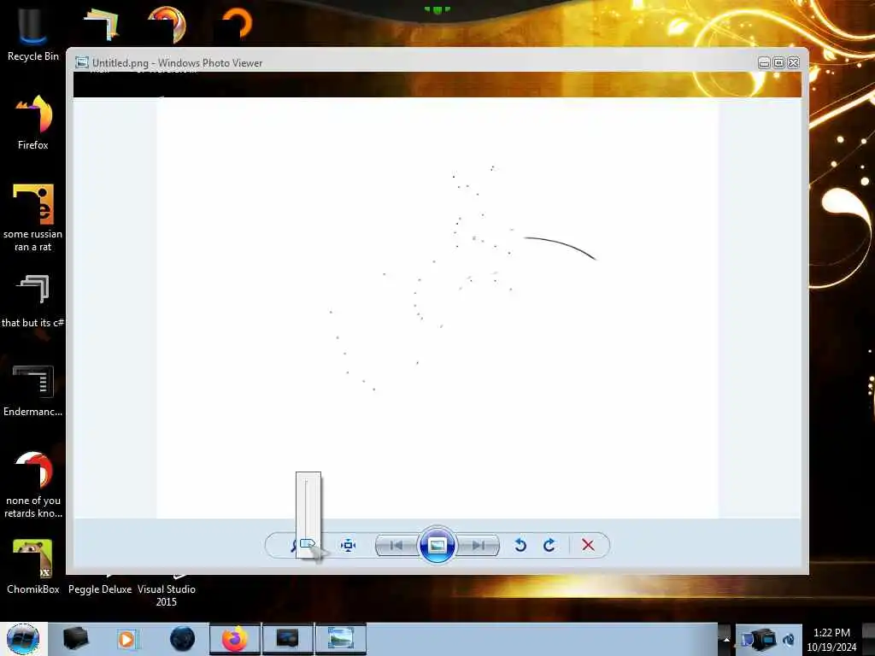Image resolution: width=875 pixels, height=656 pixels.
Task: Select the round orange icon right of the folders
Action: tap(167, 24)
